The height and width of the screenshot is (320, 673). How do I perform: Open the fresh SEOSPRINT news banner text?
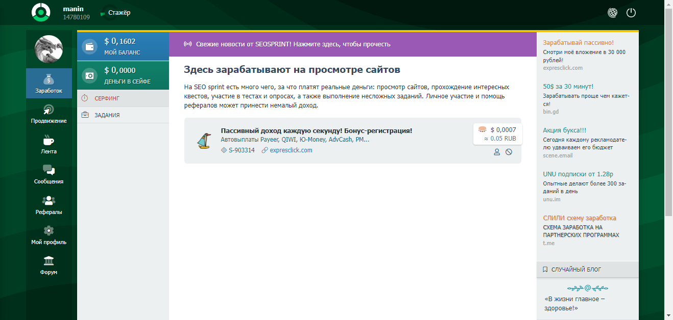(x=293, y=44)
